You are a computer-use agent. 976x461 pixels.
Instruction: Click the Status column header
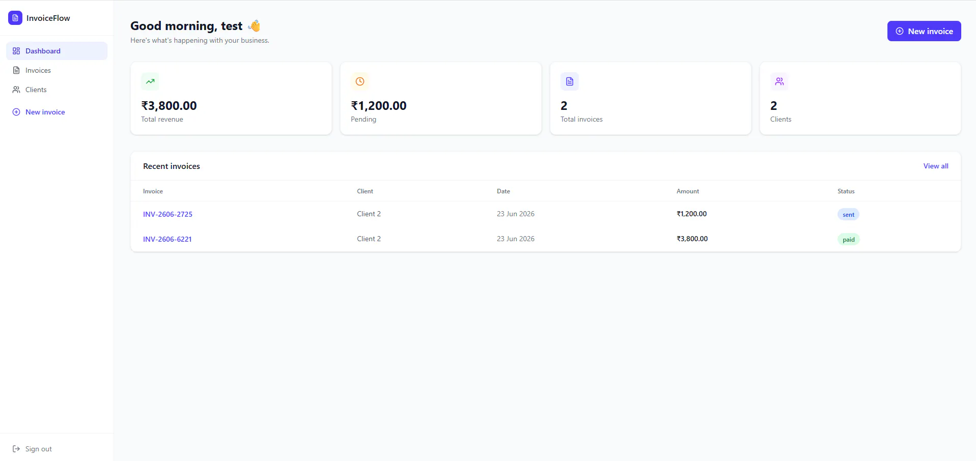click(x=846, y=191)
